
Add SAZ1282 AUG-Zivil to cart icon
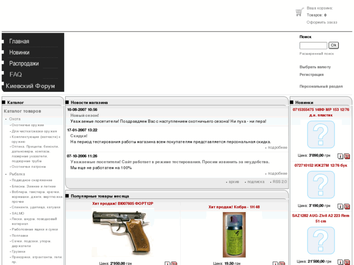347,262
